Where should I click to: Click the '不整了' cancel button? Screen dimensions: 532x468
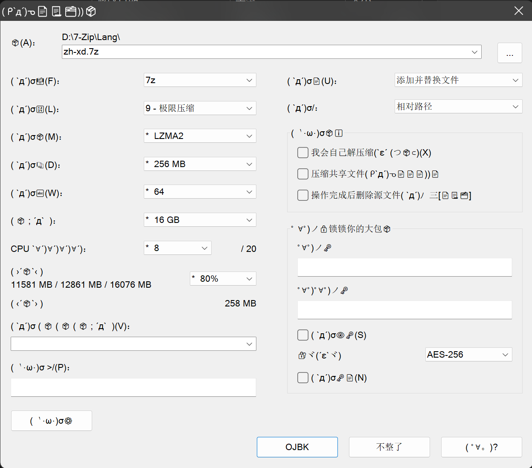coord(389,447)
